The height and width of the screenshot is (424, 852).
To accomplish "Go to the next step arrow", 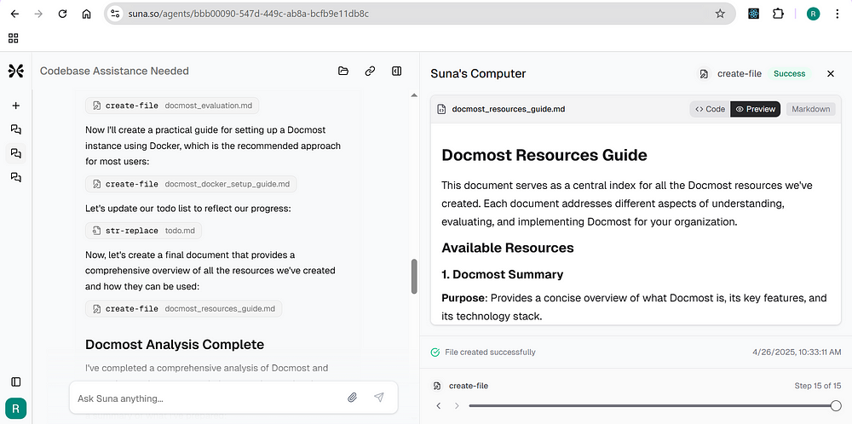I will click(x=457, y=405).
